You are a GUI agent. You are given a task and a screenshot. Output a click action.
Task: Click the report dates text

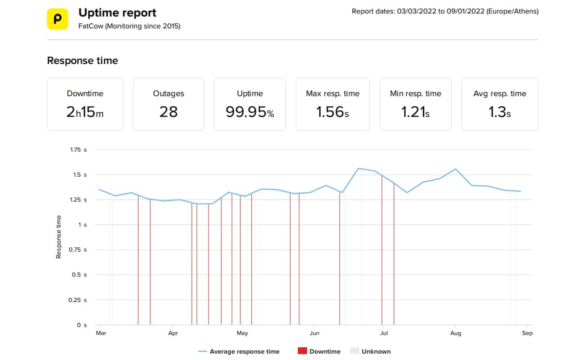[445, 11]
